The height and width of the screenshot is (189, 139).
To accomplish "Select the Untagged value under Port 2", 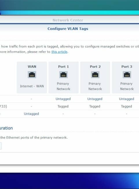I will [95, 99].
